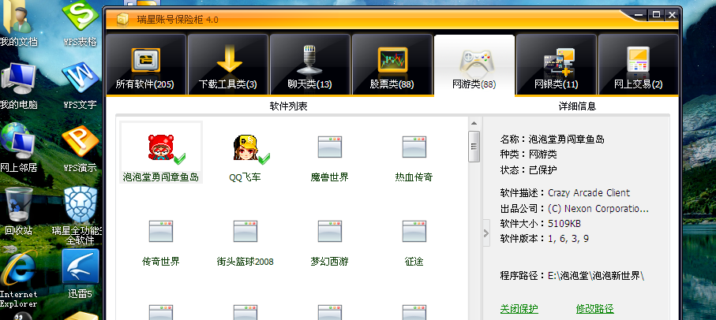Screen dimensions: 716x320
Task: Switch to 下载工具类(3) tab
Action: [228, 65]
